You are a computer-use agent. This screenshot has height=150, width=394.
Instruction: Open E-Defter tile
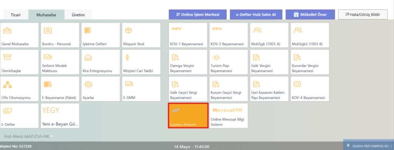point(20,116)
